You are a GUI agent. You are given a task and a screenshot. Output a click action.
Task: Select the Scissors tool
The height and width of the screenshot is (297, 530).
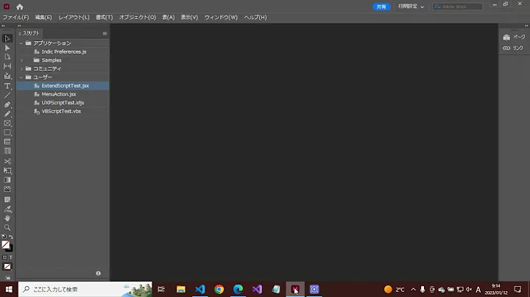[x=7, y=161]
